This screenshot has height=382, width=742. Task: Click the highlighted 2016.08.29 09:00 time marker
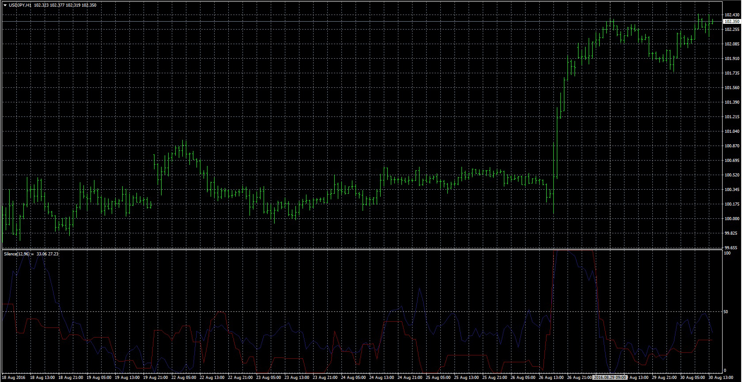click(x=610, y=378)
